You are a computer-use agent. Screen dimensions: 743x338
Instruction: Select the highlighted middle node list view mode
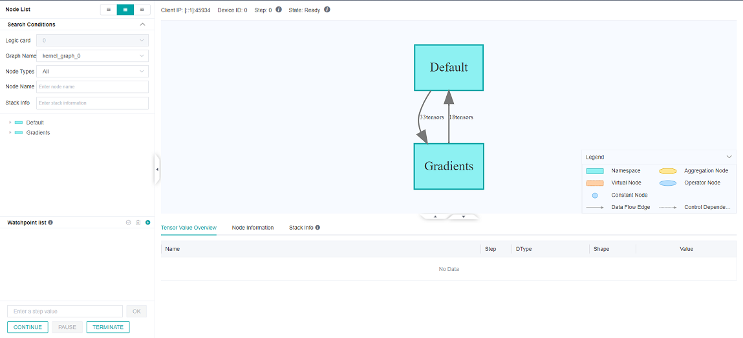(x=125, y=10)
